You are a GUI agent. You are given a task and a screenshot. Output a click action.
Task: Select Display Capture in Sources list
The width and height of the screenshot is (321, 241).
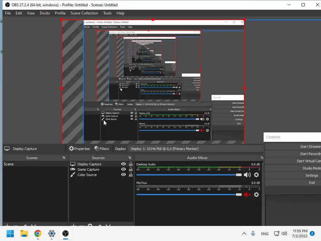89,164
